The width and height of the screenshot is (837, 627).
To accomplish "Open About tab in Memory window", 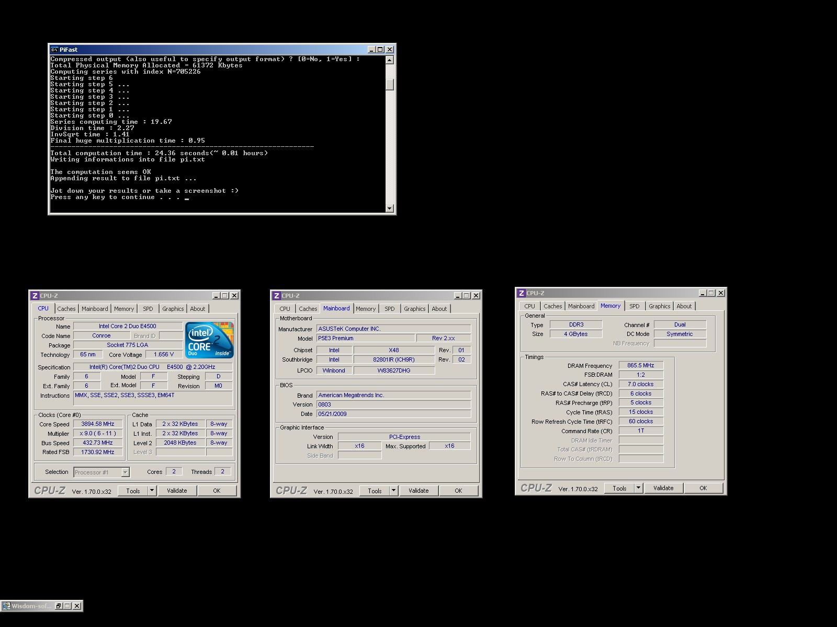I will tap(684, 306).
